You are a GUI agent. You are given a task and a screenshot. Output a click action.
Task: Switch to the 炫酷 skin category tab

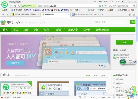[26, 29]
